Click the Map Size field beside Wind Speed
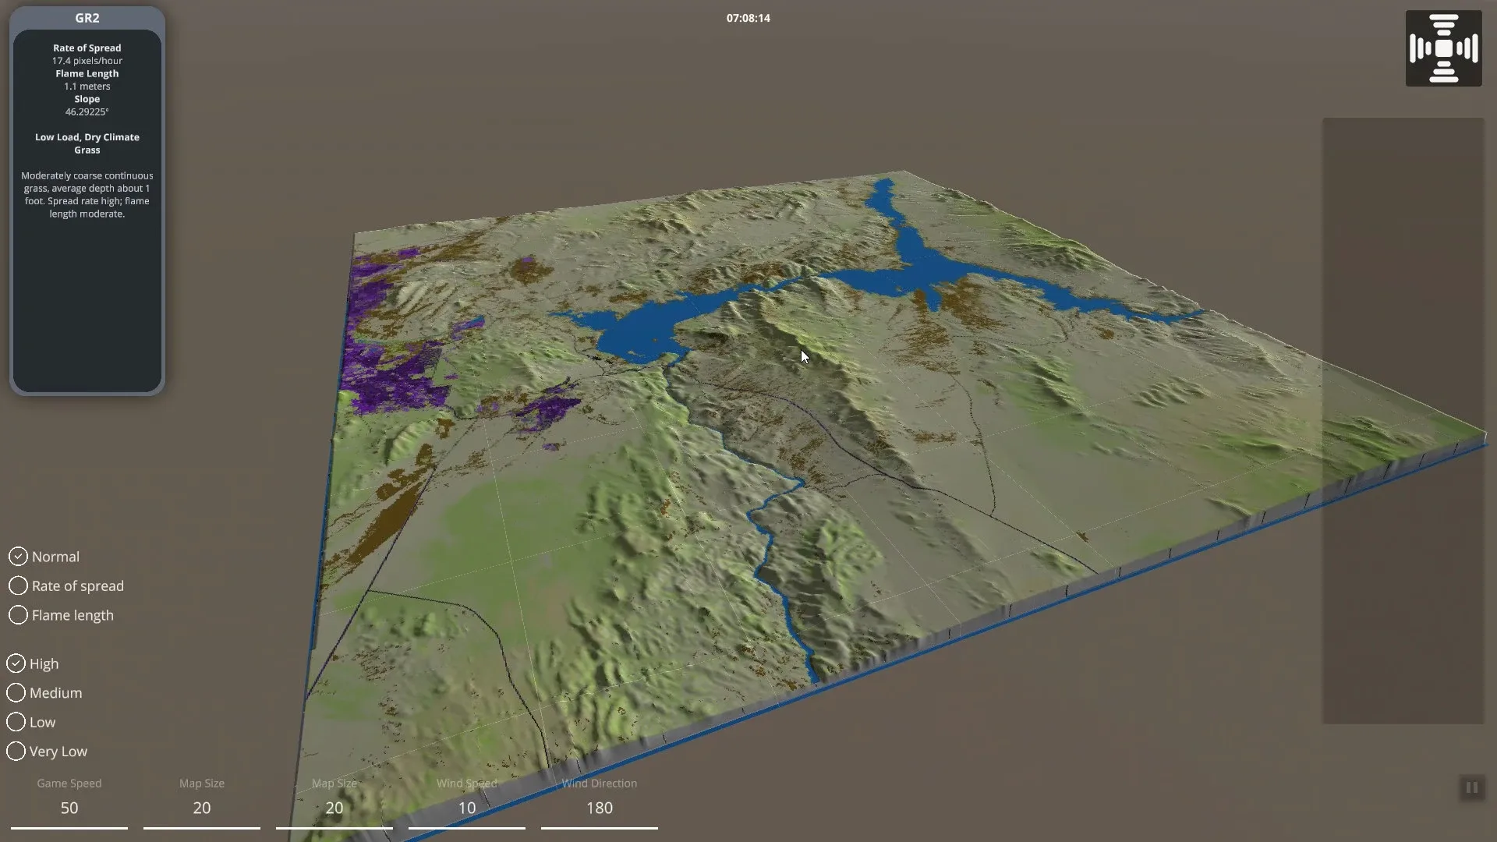The image size is (1497, 842). tap(334, 808)
